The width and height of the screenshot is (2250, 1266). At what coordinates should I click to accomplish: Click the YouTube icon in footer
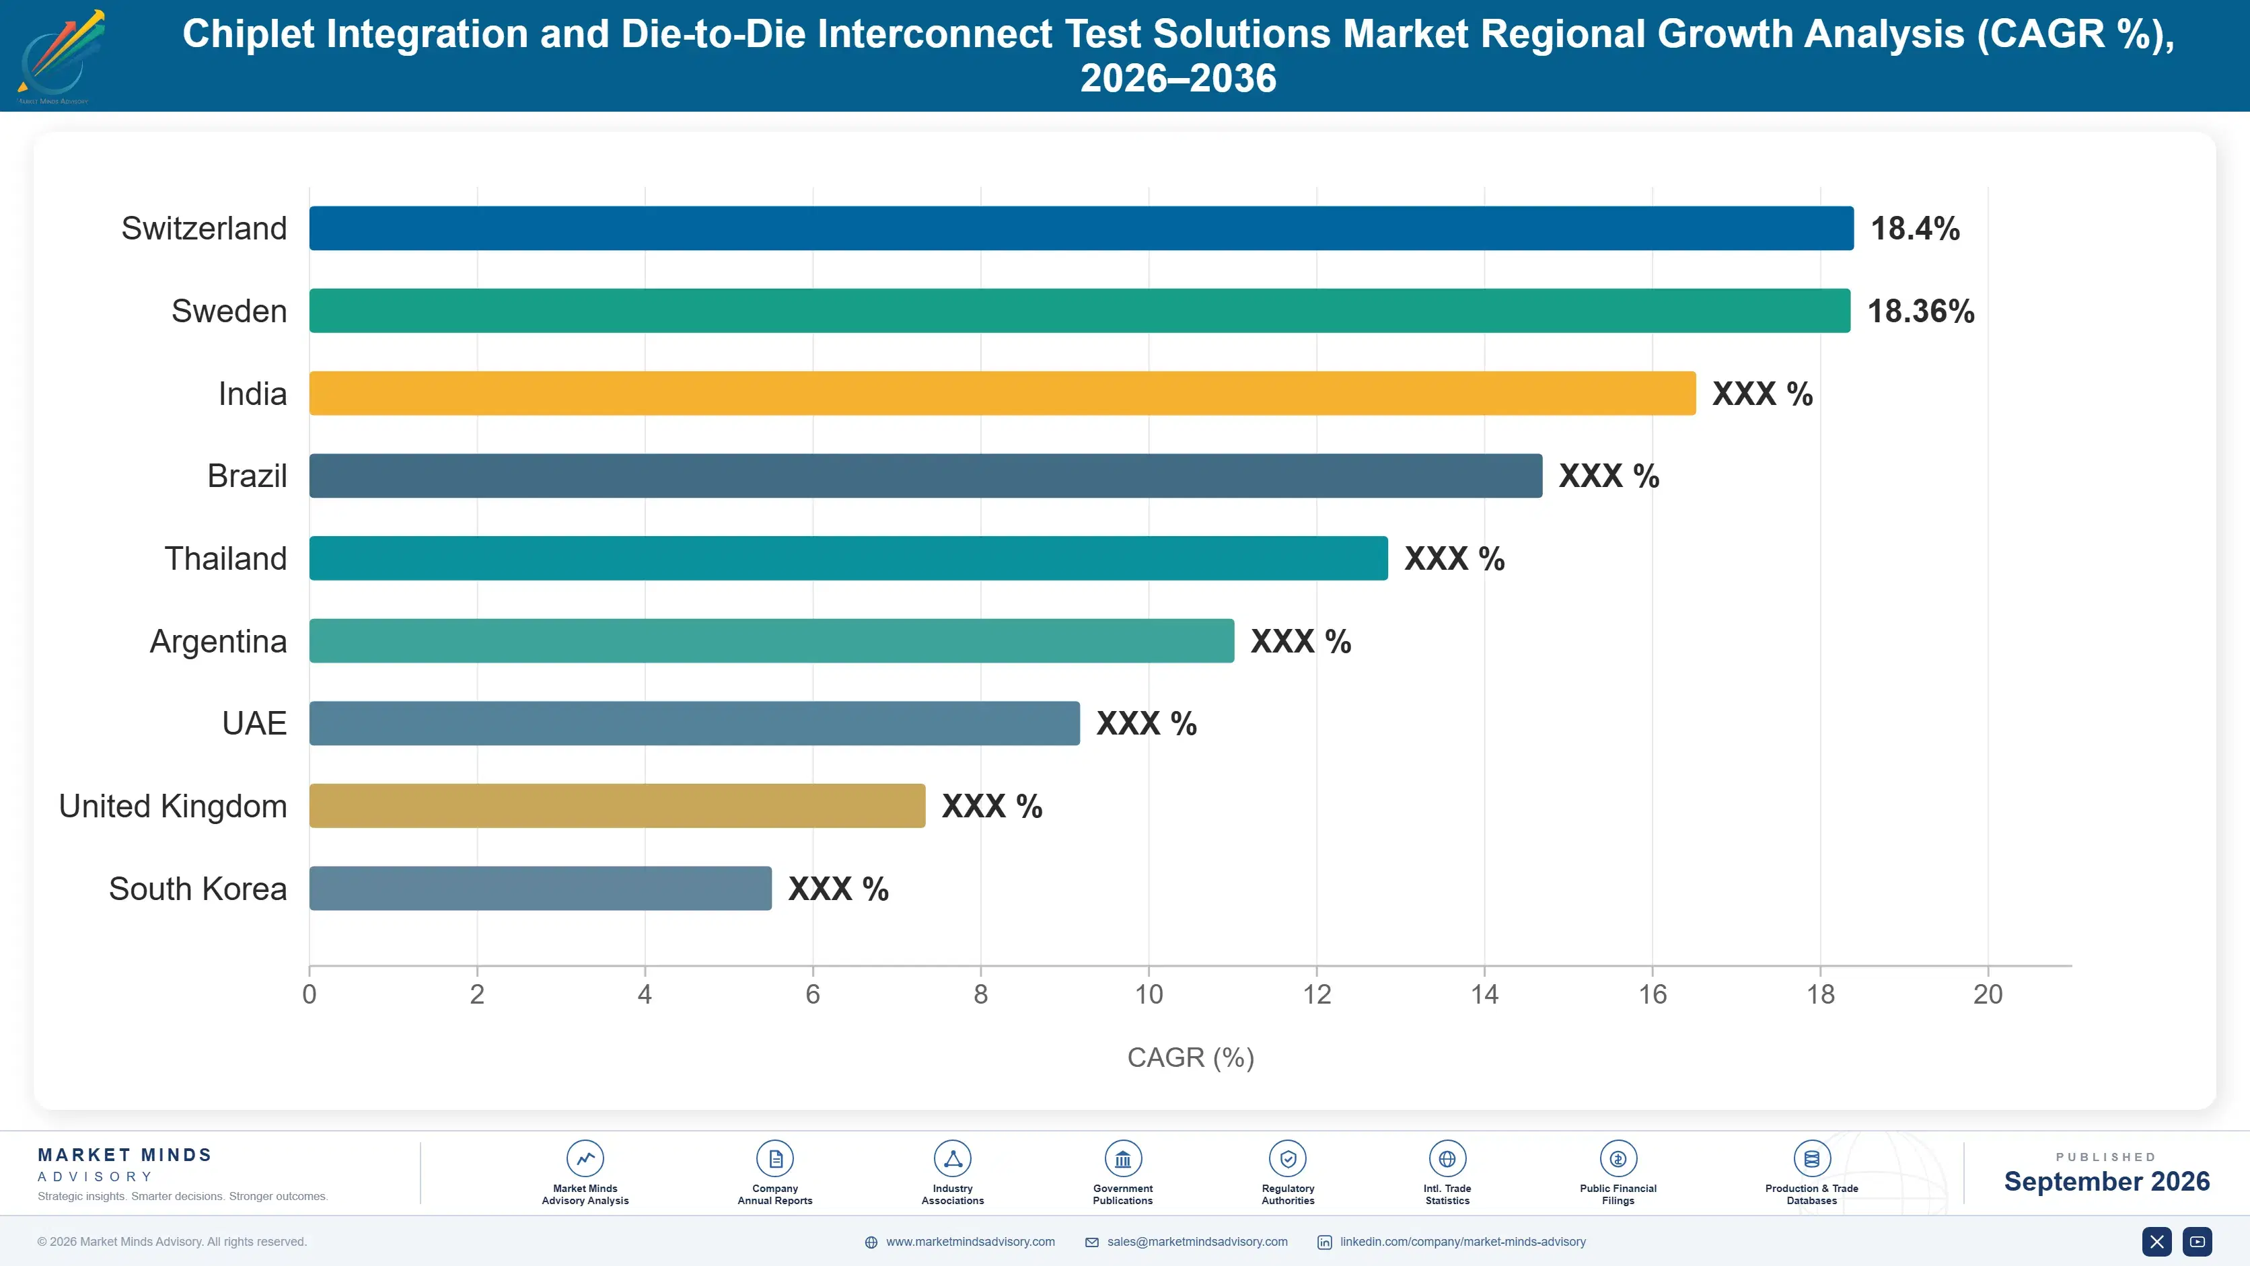pyautogui.click(x=2197, y=1242)
